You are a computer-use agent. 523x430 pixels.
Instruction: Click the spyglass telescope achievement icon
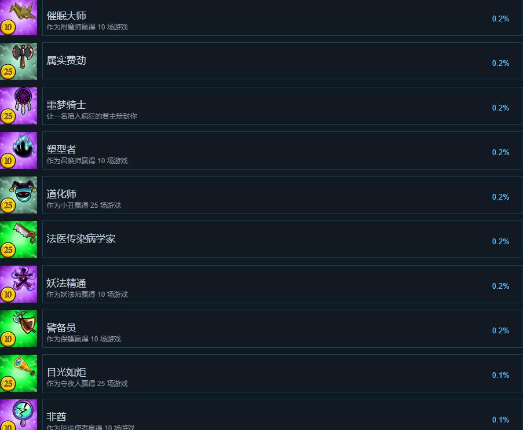coord(19,373)
